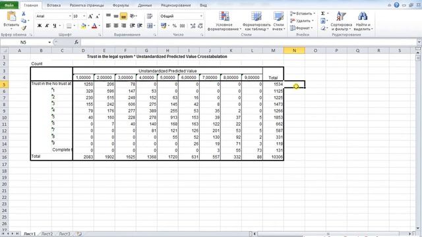Open Excel Help question mark
This screenshot has width=422, height=237.
click(397, 5)
